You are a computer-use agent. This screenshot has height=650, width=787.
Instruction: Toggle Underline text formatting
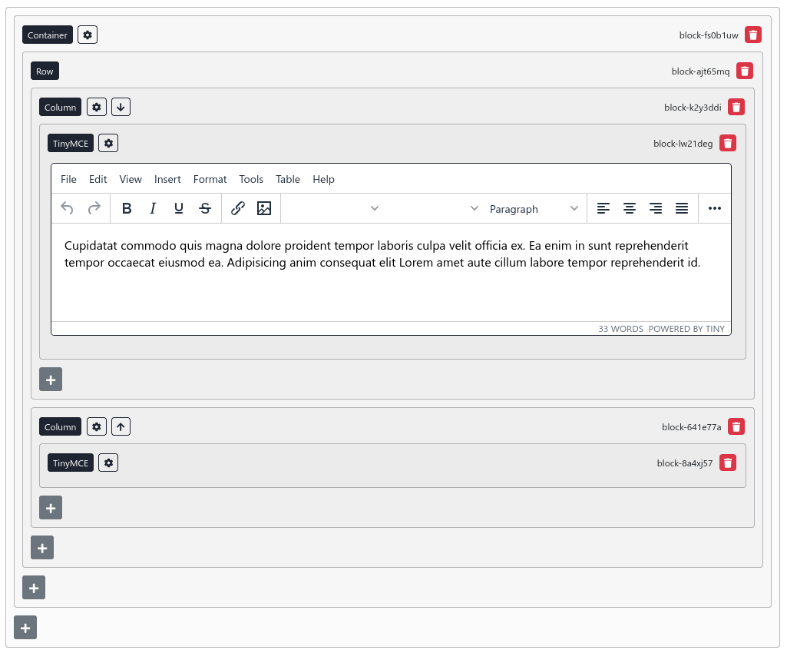[179, 208]
